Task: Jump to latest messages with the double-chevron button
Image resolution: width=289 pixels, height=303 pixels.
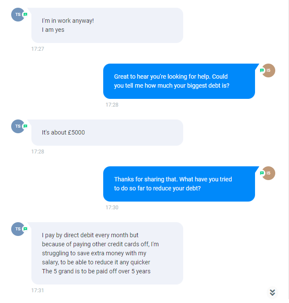Action: coord(272,292)
